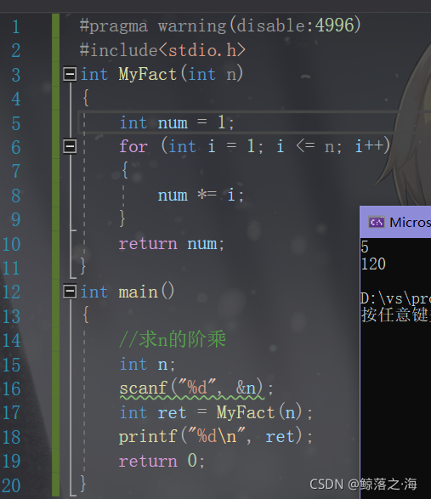This screenshot has width=431, height=499.
Task: Click '#pragma warning(disable:4996)' text
Action: tap(220, 26)
